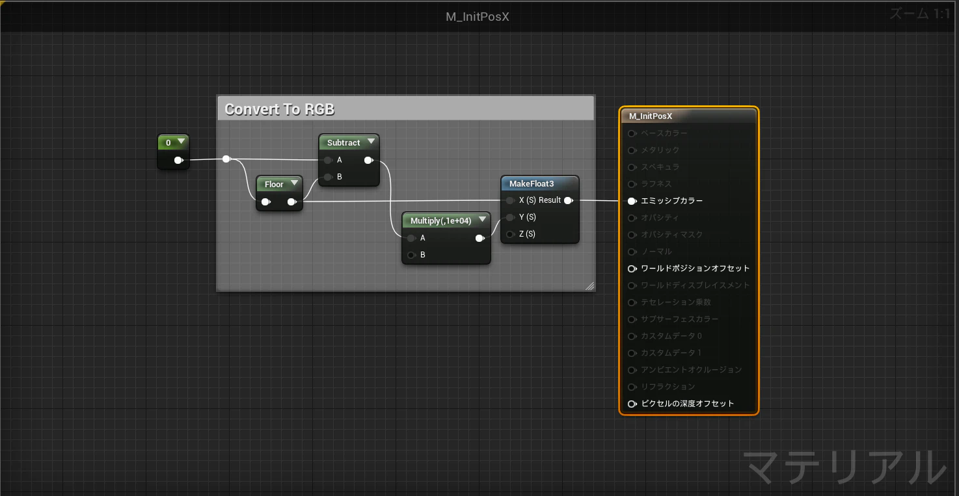Click the アンビエントオクルージョン input pin
Viewport: 959px width, 496px height.
tap(632, 370)
